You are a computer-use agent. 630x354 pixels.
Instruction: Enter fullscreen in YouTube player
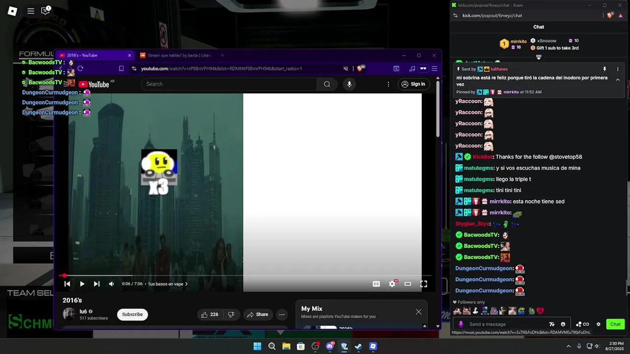(423, 284)
